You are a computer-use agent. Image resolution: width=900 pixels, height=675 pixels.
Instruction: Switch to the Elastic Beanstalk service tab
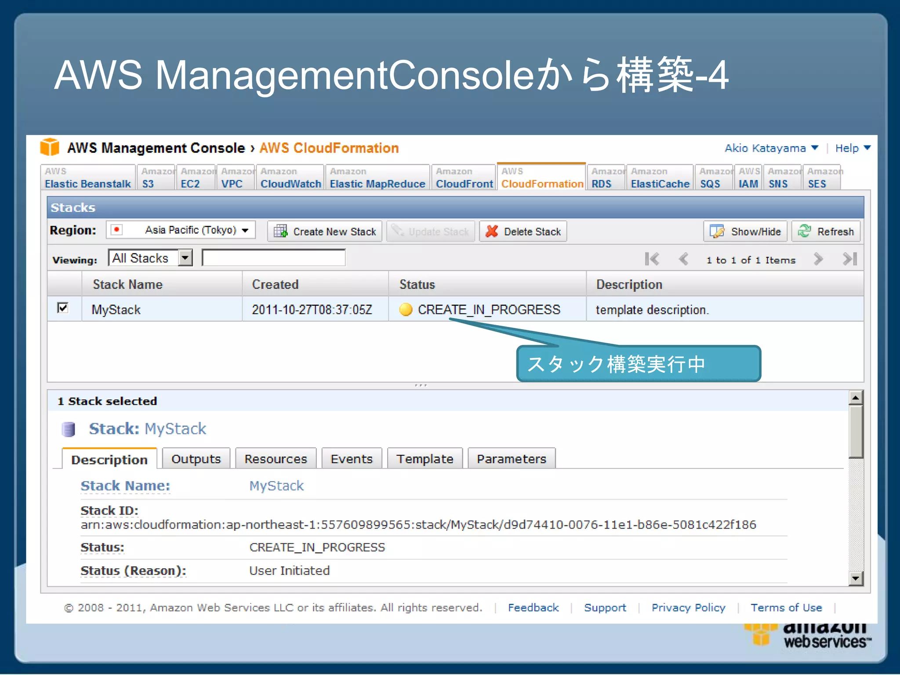tap(88, 178)
